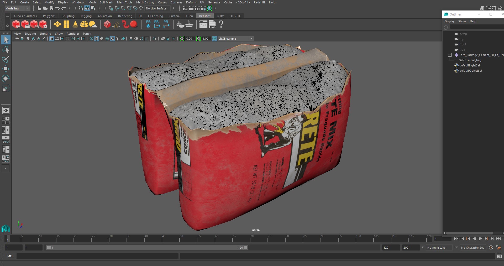Toggle viewport grid display icon
This screenshot has height=266, width=504.
point(52,39)
